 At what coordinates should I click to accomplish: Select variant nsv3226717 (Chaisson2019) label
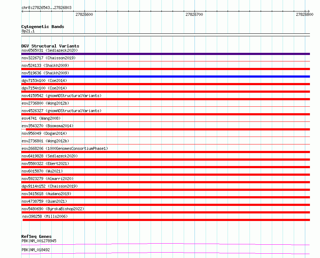(x=49, y=58)
